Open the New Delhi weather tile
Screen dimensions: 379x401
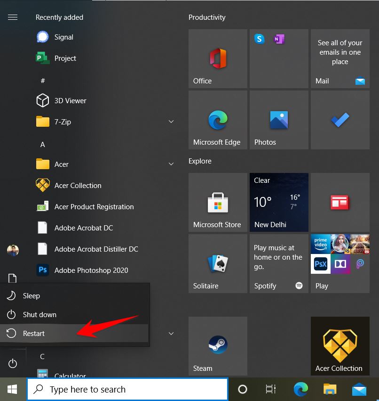click(x=279, y=202)
